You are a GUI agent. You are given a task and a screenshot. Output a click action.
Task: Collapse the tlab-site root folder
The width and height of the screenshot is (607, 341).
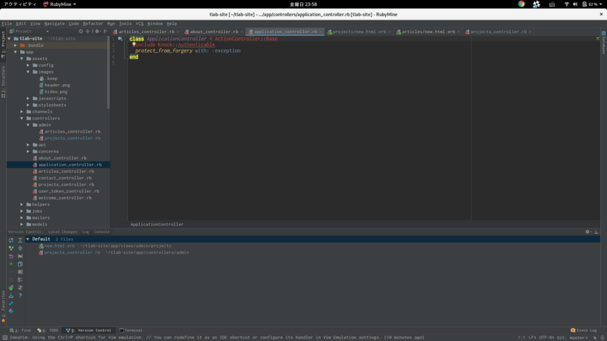click(9, 38)
